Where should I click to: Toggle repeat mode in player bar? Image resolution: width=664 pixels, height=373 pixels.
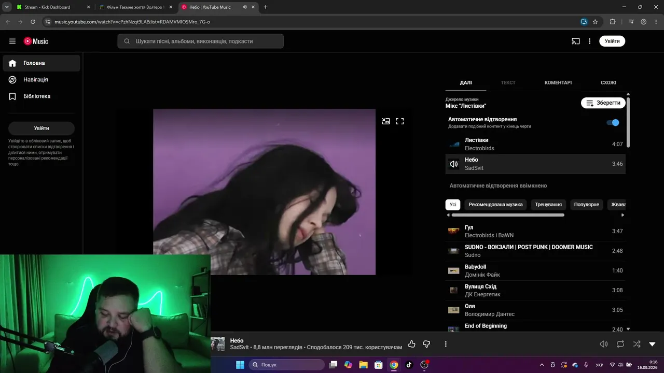(620, 344)
